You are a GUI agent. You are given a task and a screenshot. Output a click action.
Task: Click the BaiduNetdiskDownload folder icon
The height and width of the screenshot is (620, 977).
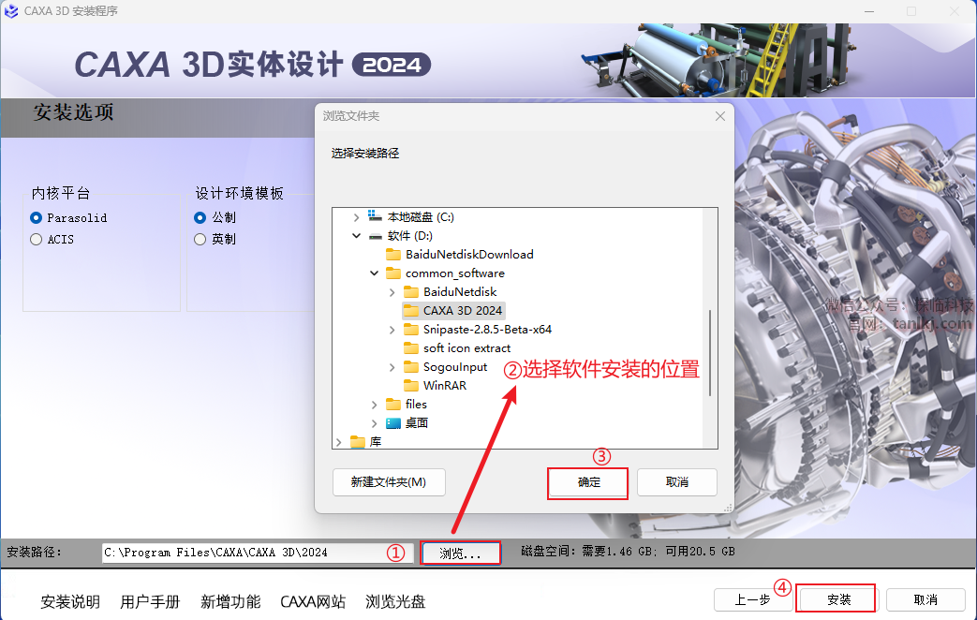[x=393, y=254]
